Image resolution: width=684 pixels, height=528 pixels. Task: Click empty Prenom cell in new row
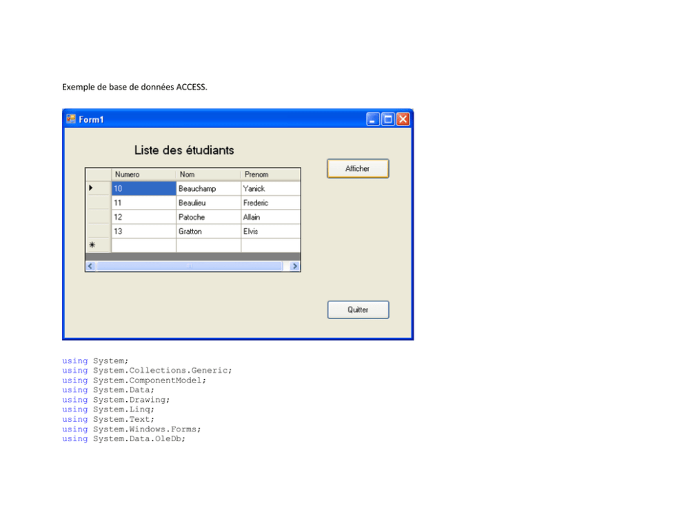point(270,245)
